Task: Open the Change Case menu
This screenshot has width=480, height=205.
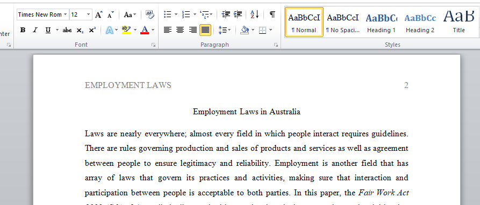Action: point(130,14)
